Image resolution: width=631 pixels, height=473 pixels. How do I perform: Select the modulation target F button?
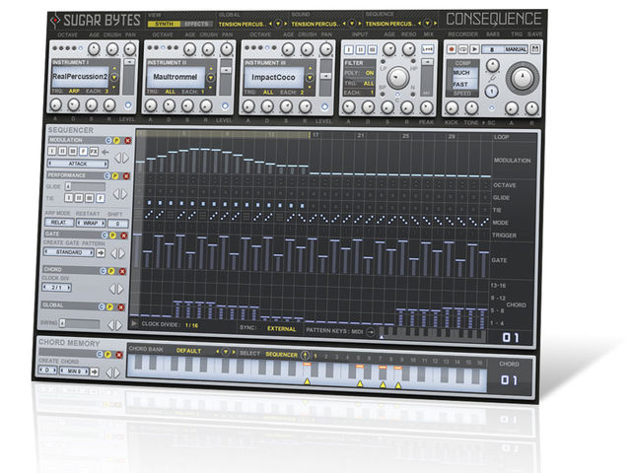[83, 151]
